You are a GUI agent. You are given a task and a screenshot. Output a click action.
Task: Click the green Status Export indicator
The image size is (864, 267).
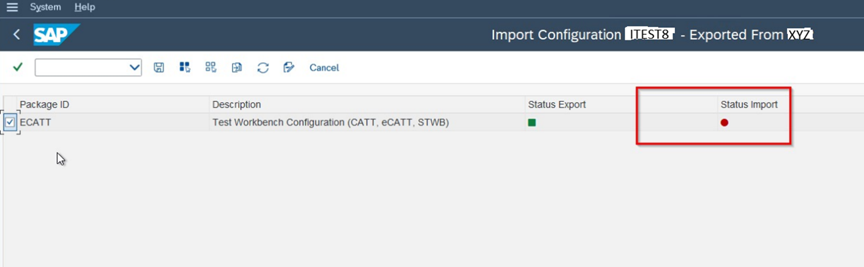(532, 123)
